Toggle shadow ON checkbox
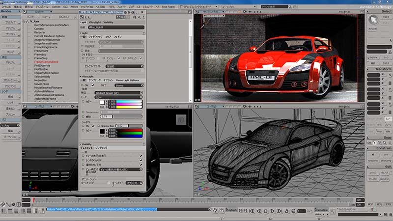This screenshot has width=393, height=221. point(93,126)
